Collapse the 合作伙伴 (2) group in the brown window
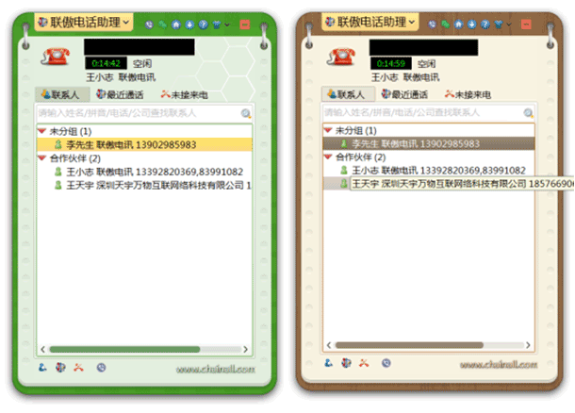Screen dimensions: 575x413 327,157
